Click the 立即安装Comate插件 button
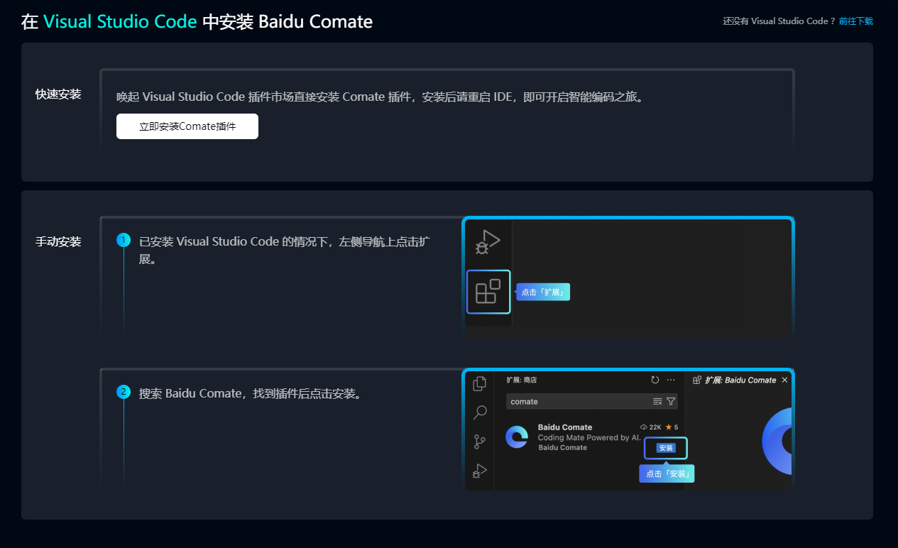 click(187, 126)
